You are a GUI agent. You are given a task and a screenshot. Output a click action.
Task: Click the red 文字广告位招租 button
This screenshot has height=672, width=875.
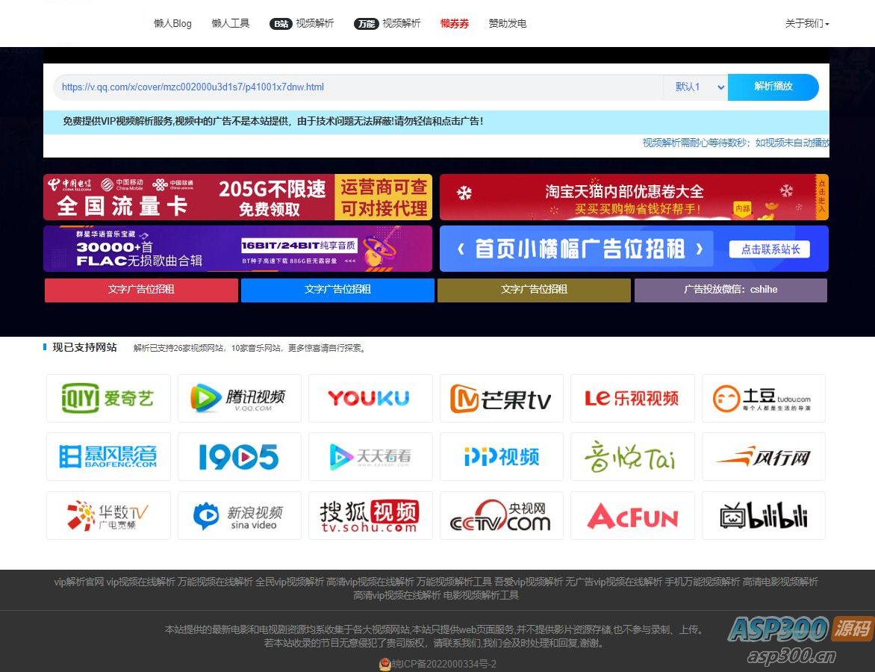[x=141, y=290]
